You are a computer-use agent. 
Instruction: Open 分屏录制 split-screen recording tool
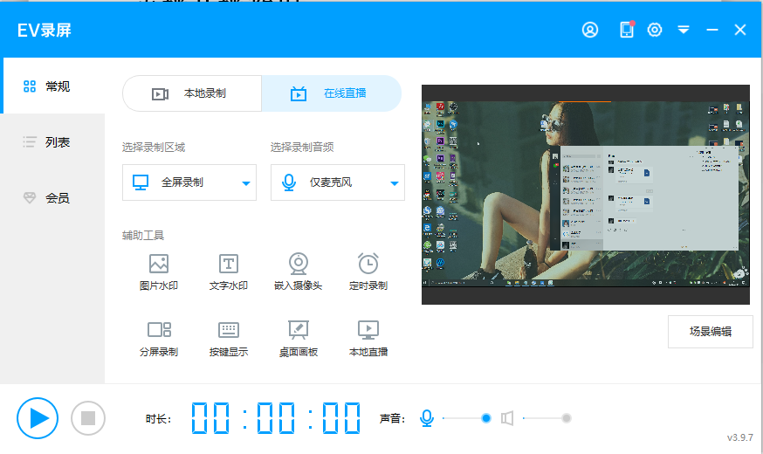pyautogui.click(x=159, y=339)
